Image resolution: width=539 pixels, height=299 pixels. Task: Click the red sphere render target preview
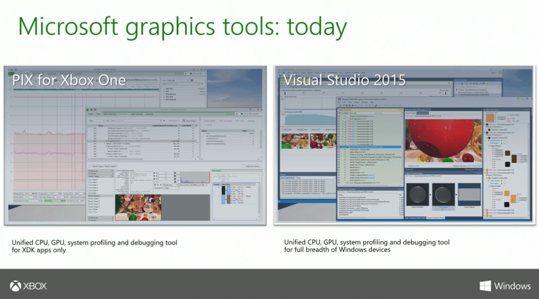pos(443,141)
